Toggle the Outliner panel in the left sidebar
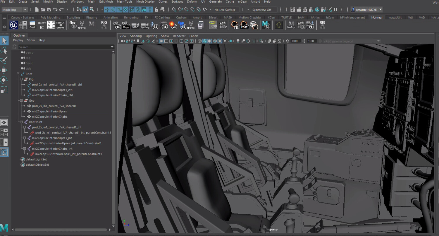The height and width of the screenshot is (236, 439). pos(4,152)
